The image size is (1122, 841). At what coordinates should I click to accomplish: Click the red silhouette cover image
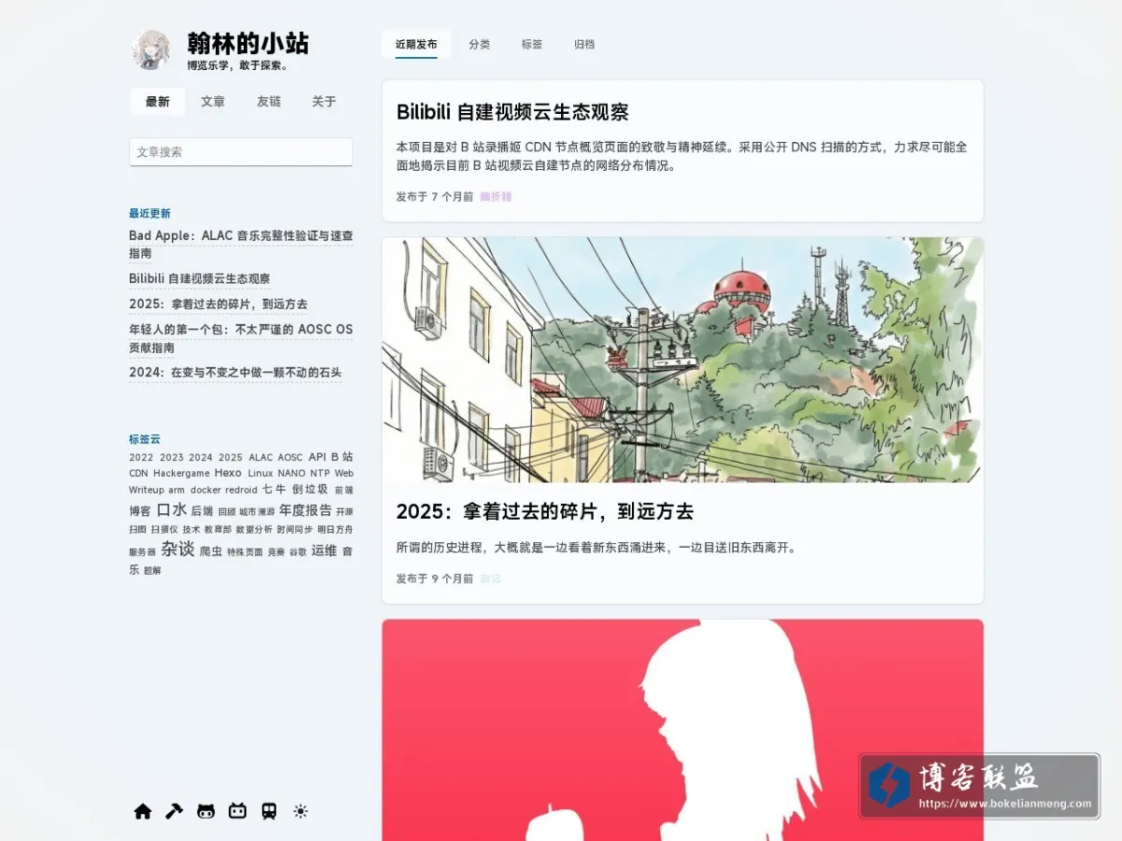pyautogui.click(x=683, y=730)
